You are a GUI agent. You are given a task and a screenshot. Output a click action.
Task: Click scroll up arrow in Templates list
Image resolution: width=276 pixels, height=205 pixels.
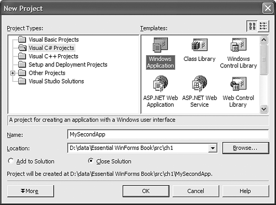pos(264,40)
